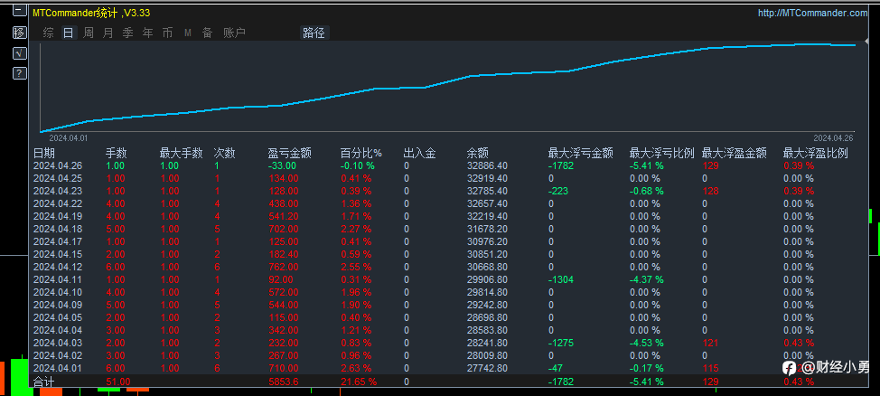880x396 pixels.
Task: Click the -33.00 loss amount cell
Action: tap(282, 165)
